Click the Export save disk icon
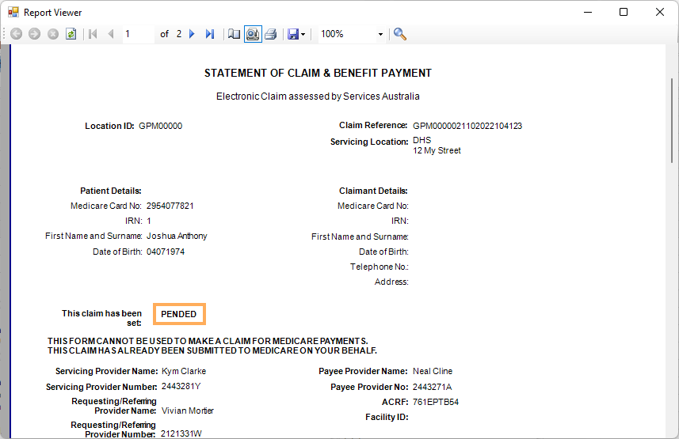 (293, 34)
